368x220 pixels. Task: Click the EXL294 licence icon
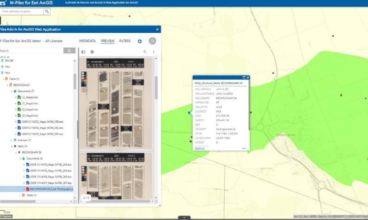point(2,61)
